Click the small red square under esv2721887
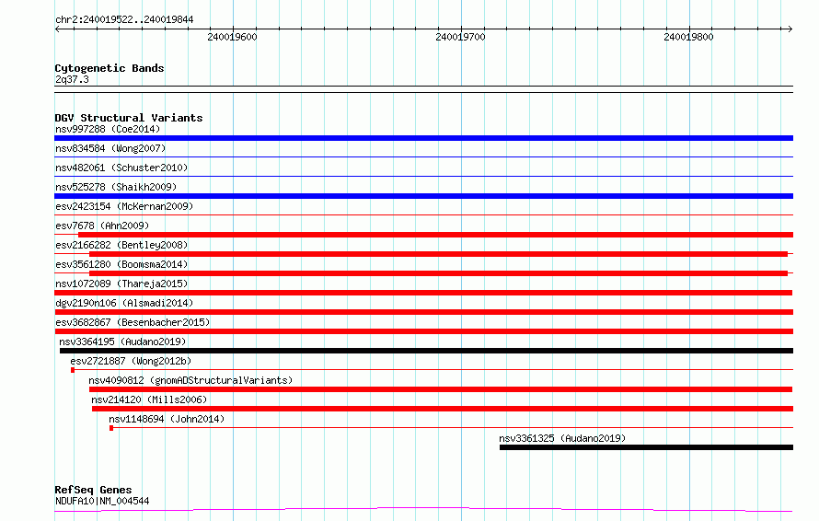819x521 pixels. tap(73, 370)
